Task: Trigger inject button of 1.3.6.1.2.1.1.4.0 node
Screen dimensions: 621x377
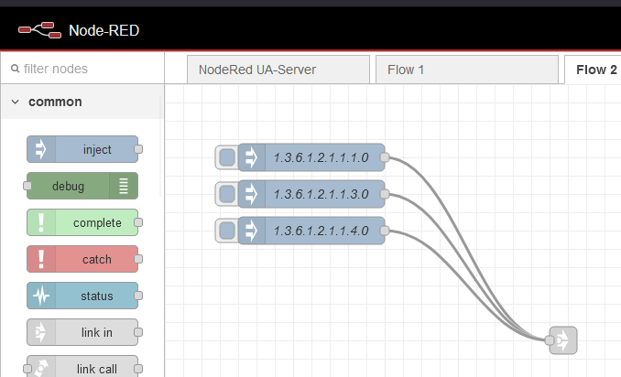Action: [227, 231]
